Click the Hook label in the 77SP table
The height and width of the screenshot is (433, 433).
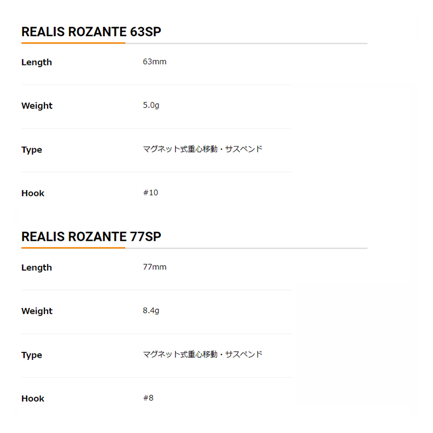tap(32, 399)
